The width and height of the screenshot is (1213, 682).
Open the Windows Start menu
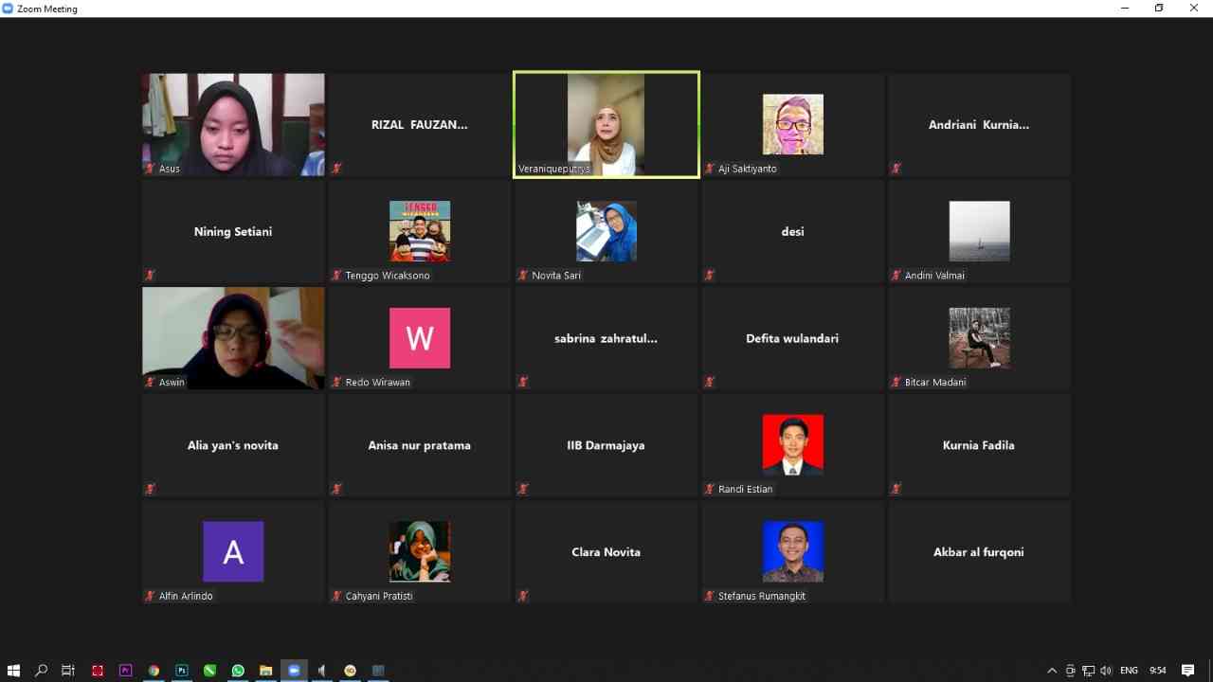13,671
